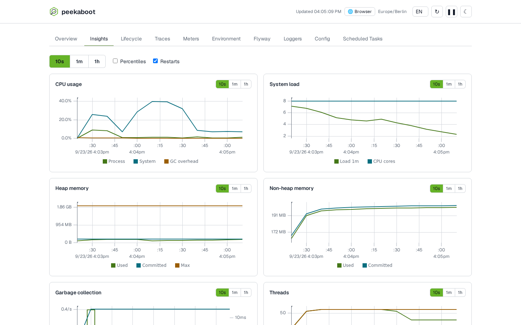Screen dimensions: 521x325
Task: Toggle Max series in Heap memory legend
Action: tap(183, 265)
